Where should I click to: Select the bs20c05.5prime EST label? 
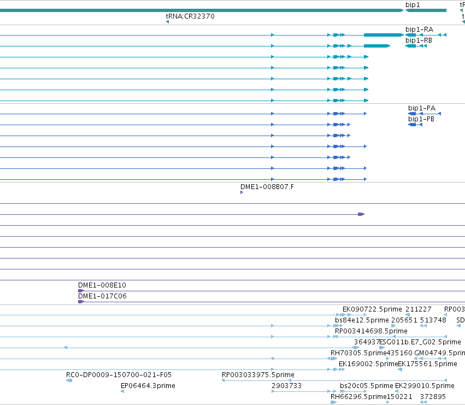coord(367,386)
